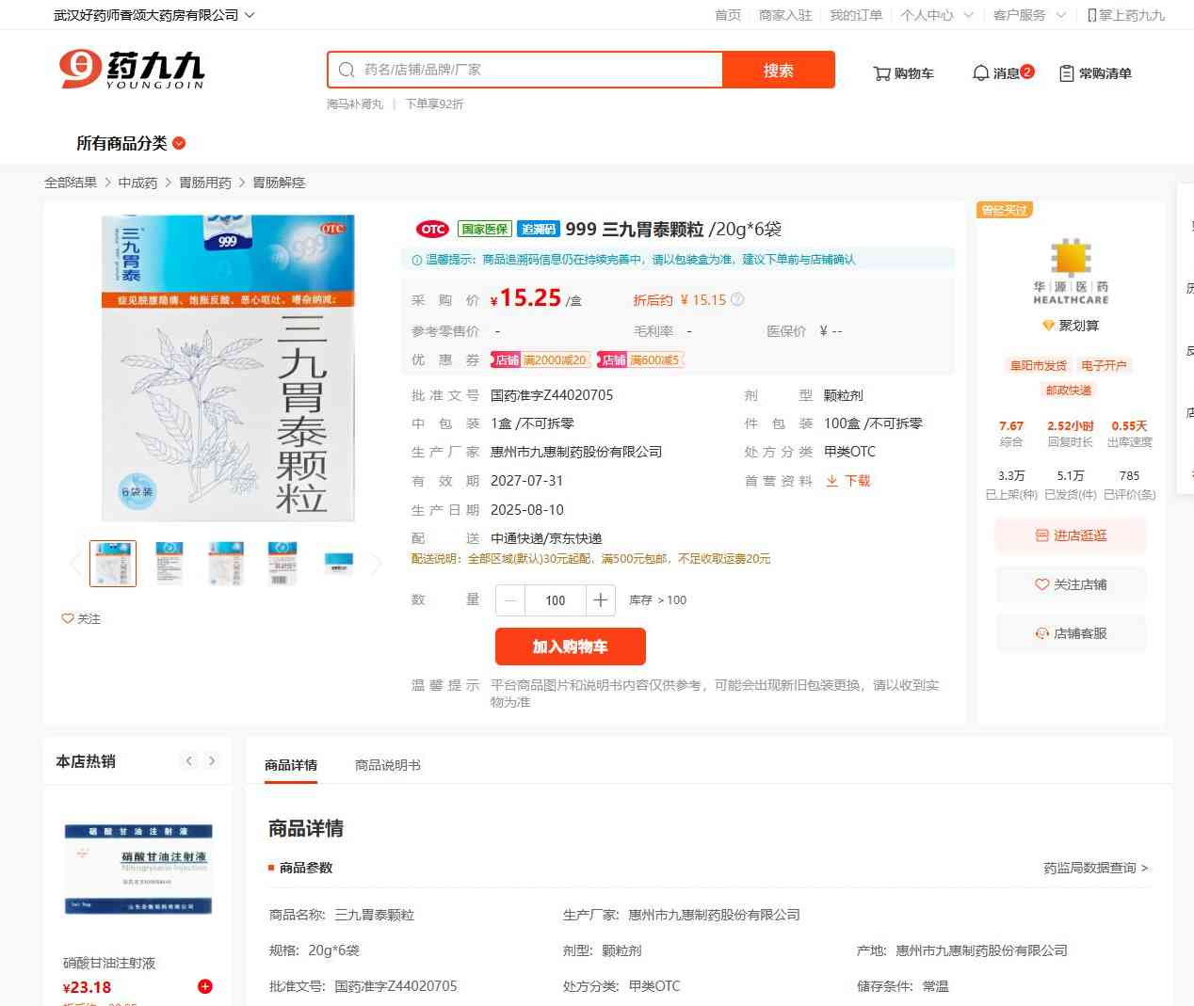The height and width of the screenshot is (1006, 1194).
Task: Select the second product thumbnail image
Action: point(169,563)
